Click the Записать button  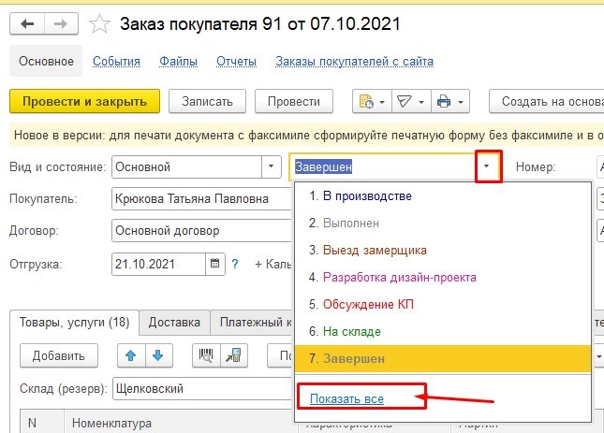(207, 101)
